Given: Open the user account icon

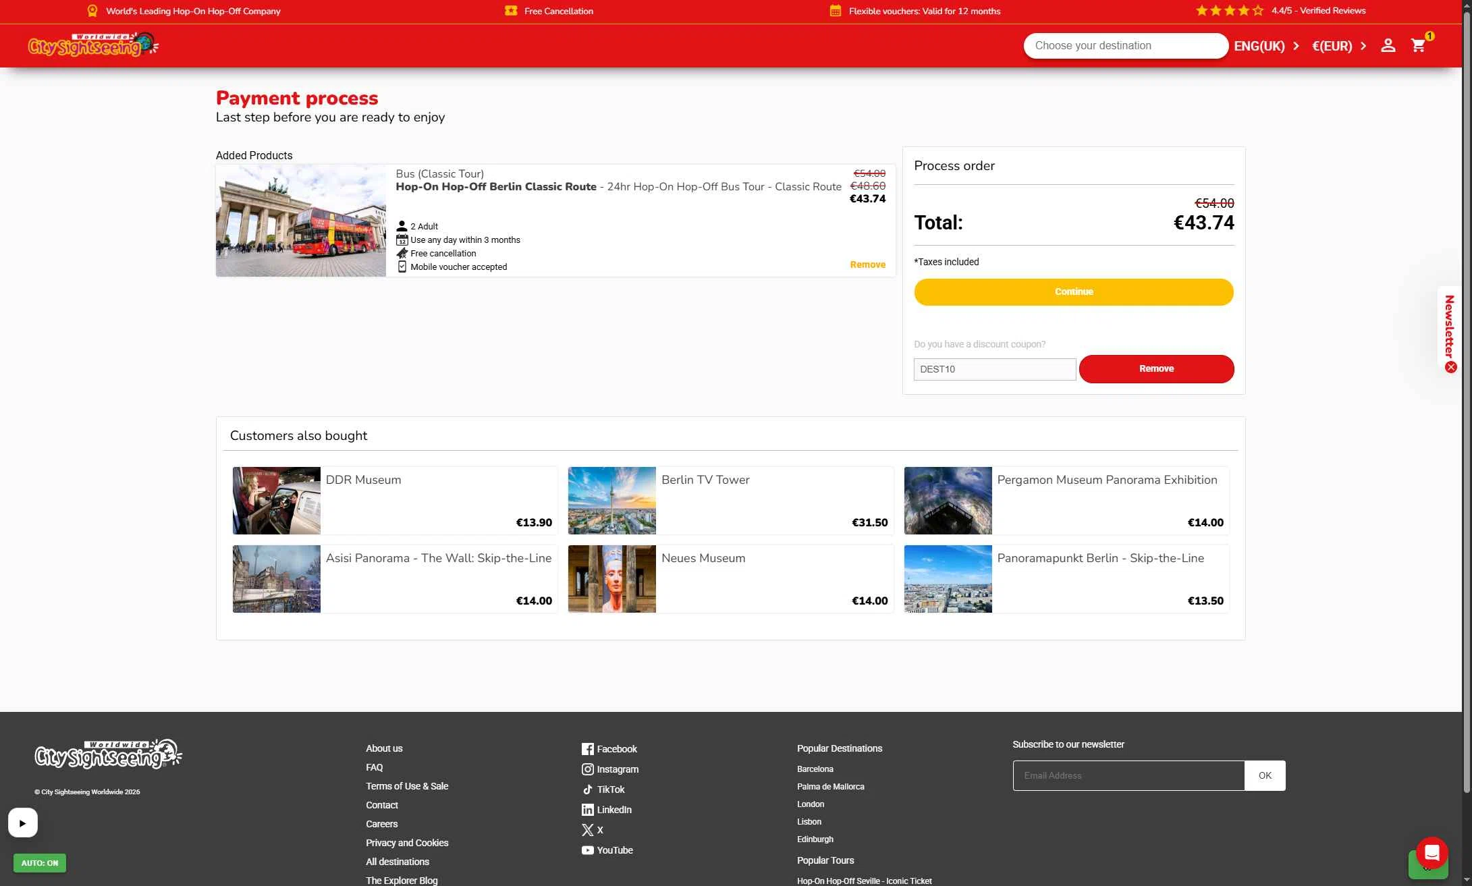Looking at the screenshot, I should pos(1388,46).
